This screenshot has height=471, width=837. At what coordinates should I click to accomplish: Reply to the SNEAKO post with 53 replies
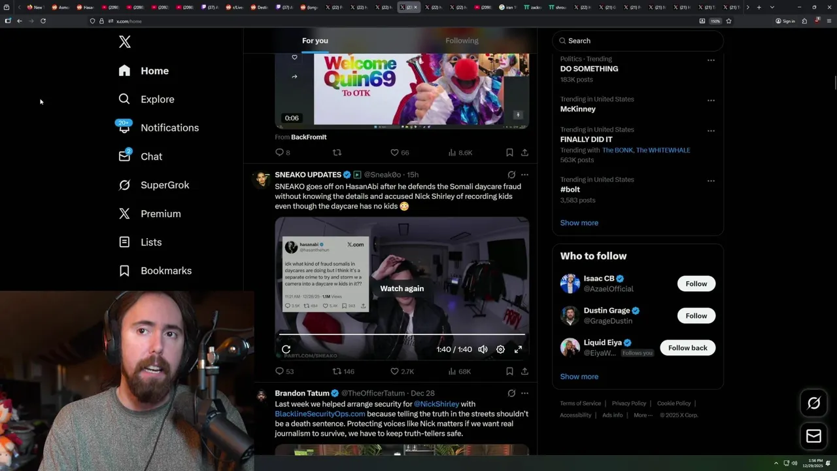284,372
